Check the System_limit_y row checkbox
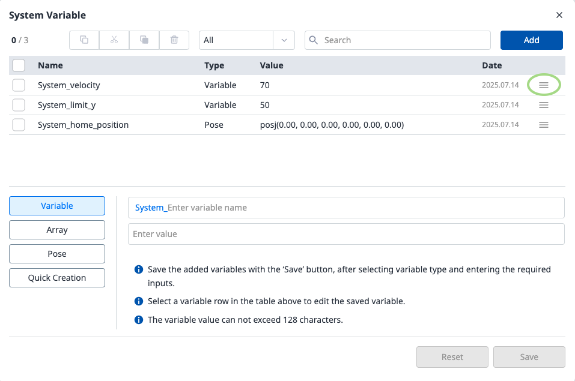 (x=19, y=105)
